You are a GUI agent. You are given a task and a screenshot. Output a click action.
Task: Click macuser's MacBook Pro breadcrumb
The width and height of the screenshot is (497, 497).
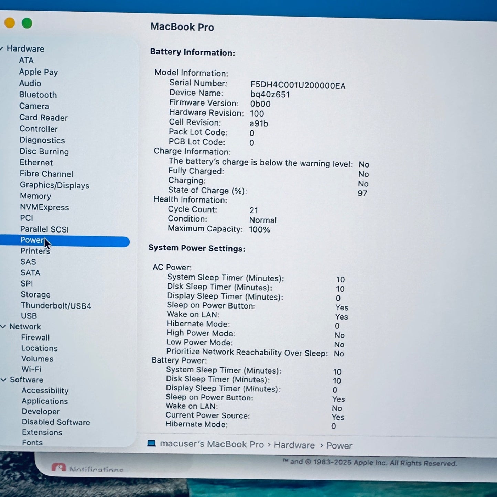[x=211, y=444]
